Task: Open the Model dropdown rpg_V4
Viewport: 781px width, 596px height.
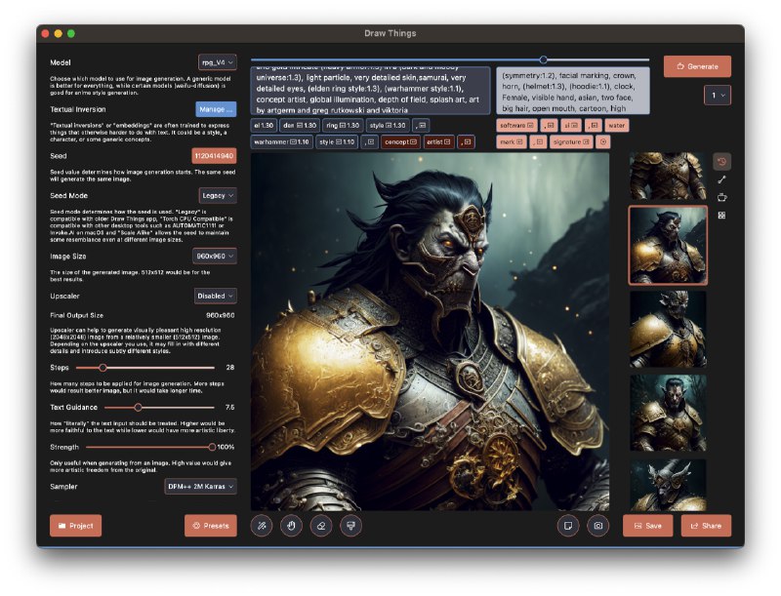Action: pos(217,62)
